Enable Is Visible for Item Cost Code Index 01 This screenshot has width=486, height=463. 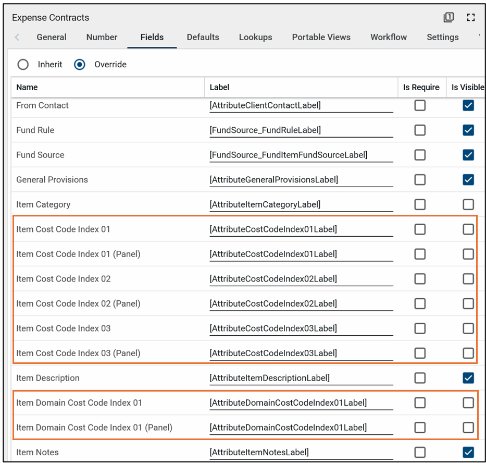coord(468,229)
